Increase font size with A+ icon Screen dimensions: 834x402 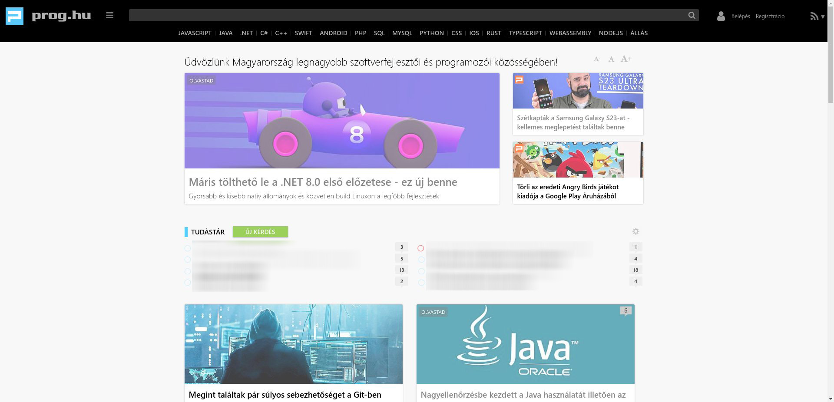tap(626, 59)
